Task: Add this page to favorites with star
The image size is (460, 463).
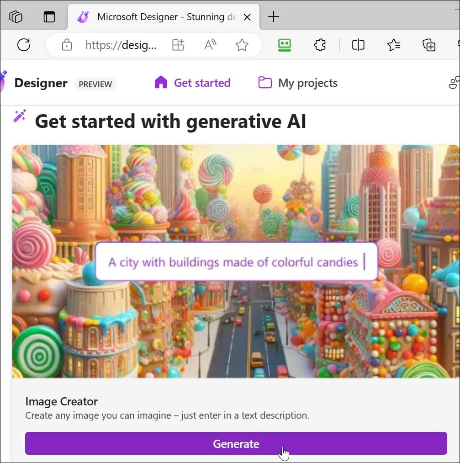Action: [x=242, y=45]
